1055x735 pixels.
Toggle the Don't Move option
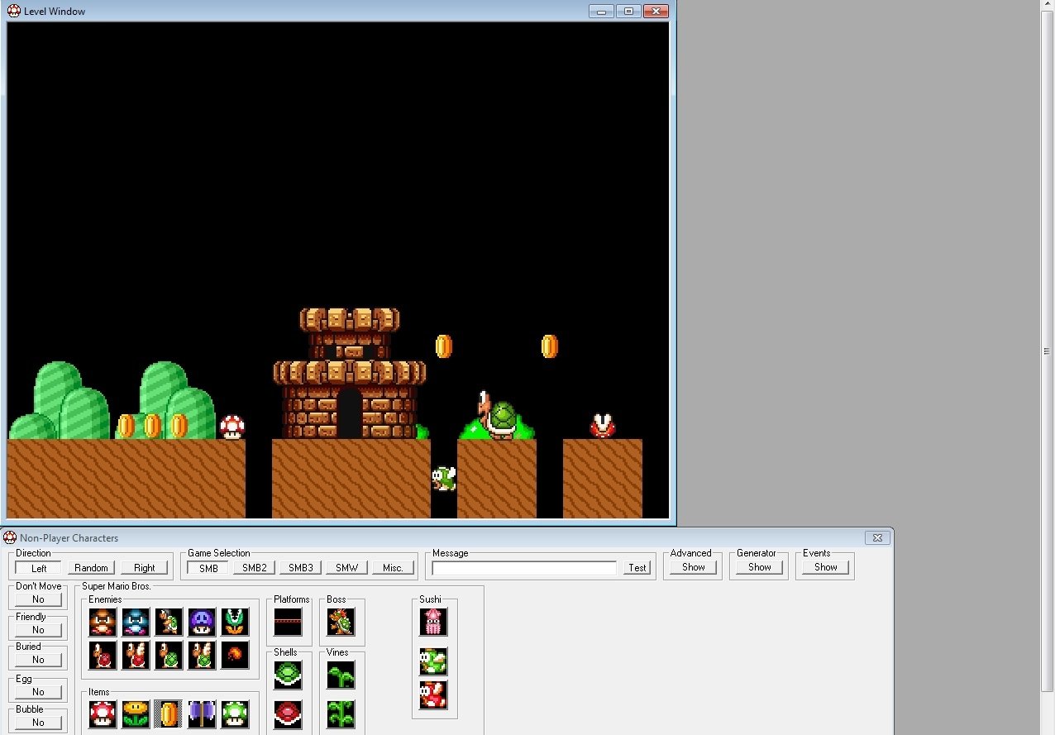click(x=38, y=599)
